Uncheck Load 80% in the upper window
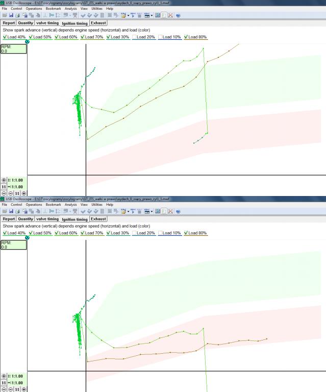 click(186, 37)
